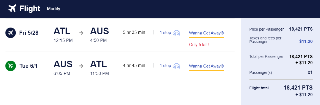Screen dimensions: 320x105
Task: Click the 12:15 PM departure time
Action: tap(63, 40)
